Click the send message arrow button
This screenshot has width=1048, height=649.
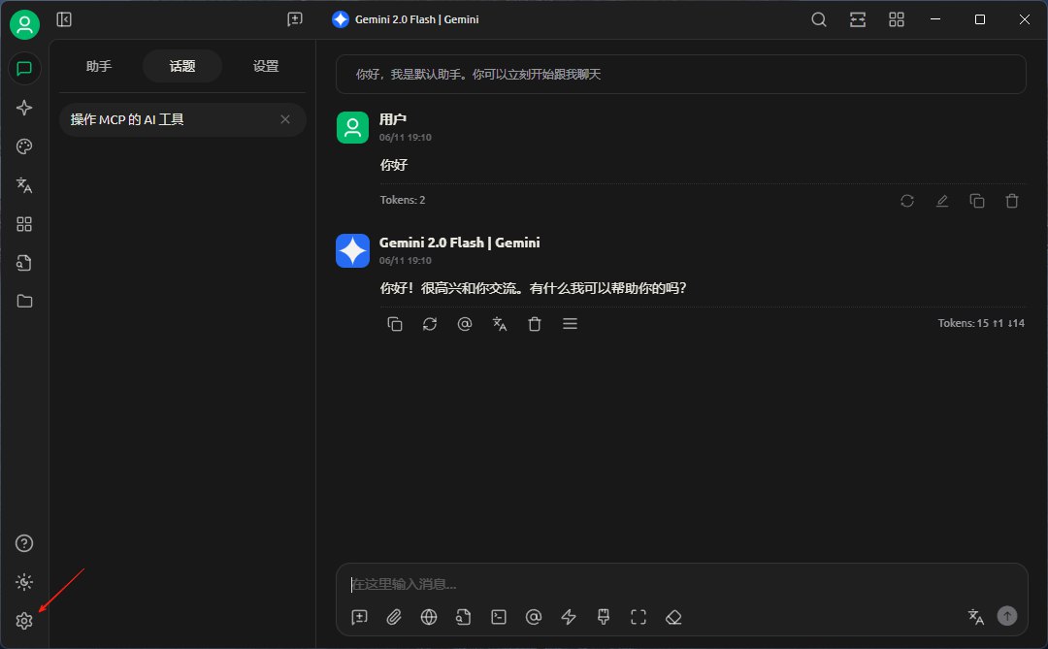pyautogui.click(x=1007, y=616)
